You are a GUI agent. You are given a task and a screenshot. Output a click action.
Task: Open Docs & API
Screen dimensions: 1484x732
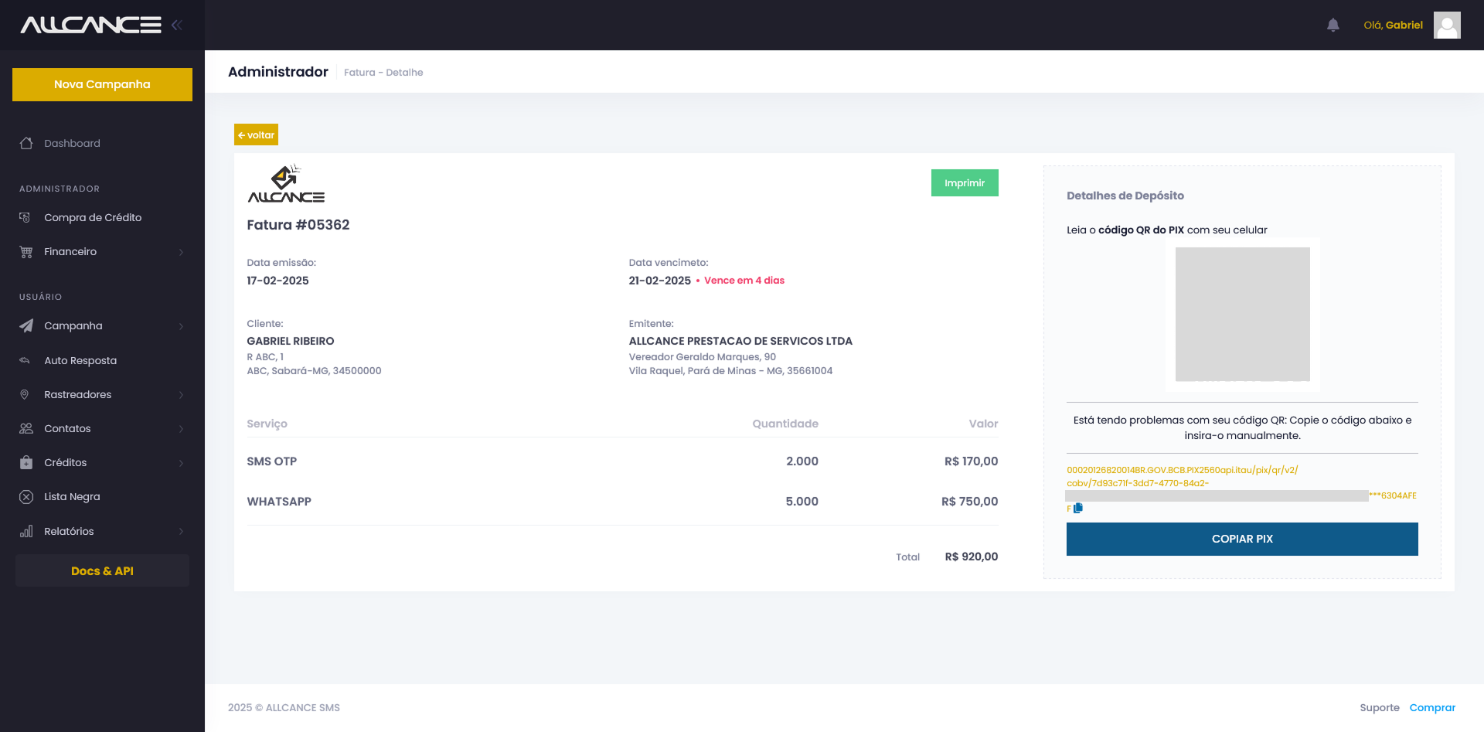tap(102, 570)
